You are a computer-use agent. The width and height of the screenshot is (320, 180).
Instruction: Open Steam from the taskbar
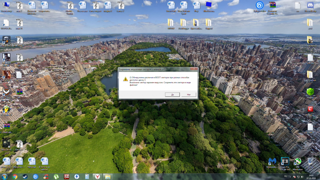25,177
